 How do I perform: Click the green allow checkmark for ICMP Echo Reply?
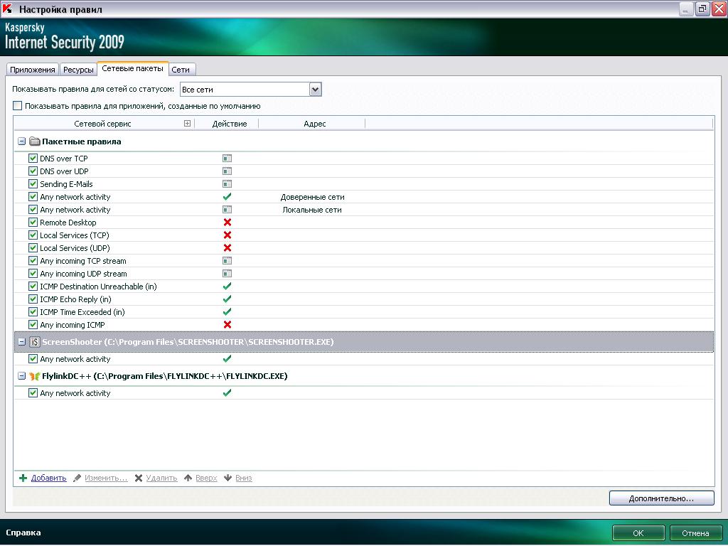click(227, 299)
